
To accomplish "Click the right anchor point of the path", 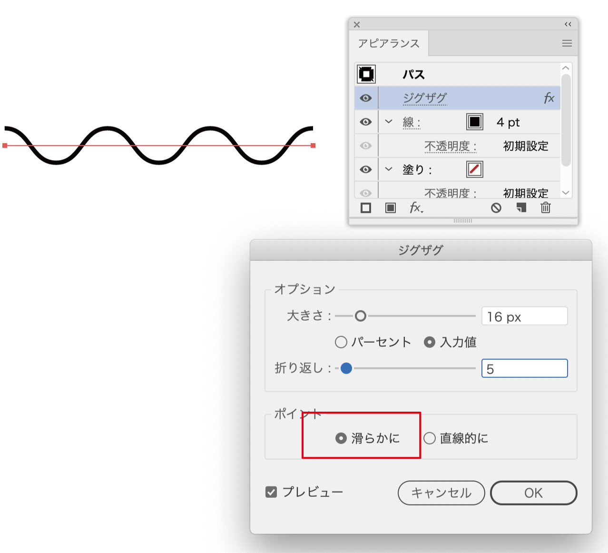I will [313, 146].
